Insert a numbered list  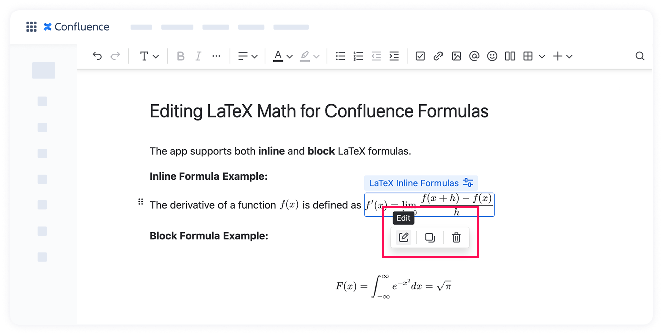pyautogui.click(x=358, y=56)
